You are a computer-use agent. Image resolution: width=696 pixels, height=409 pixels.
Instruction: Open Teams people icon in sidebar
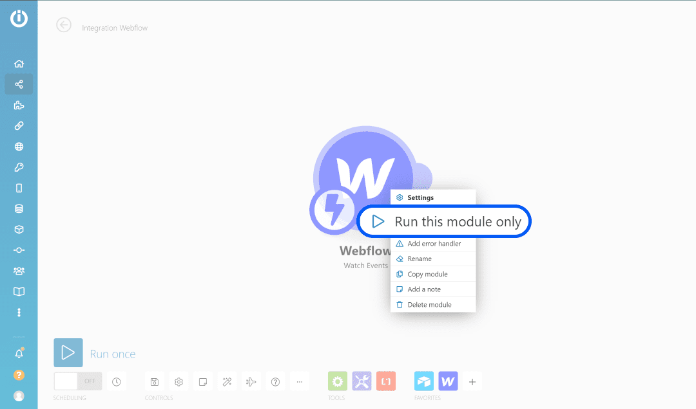19,271
